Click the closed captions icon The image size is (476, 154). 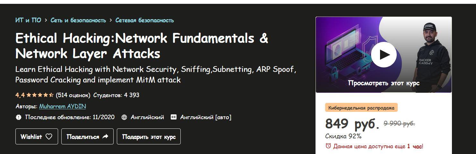174,117
